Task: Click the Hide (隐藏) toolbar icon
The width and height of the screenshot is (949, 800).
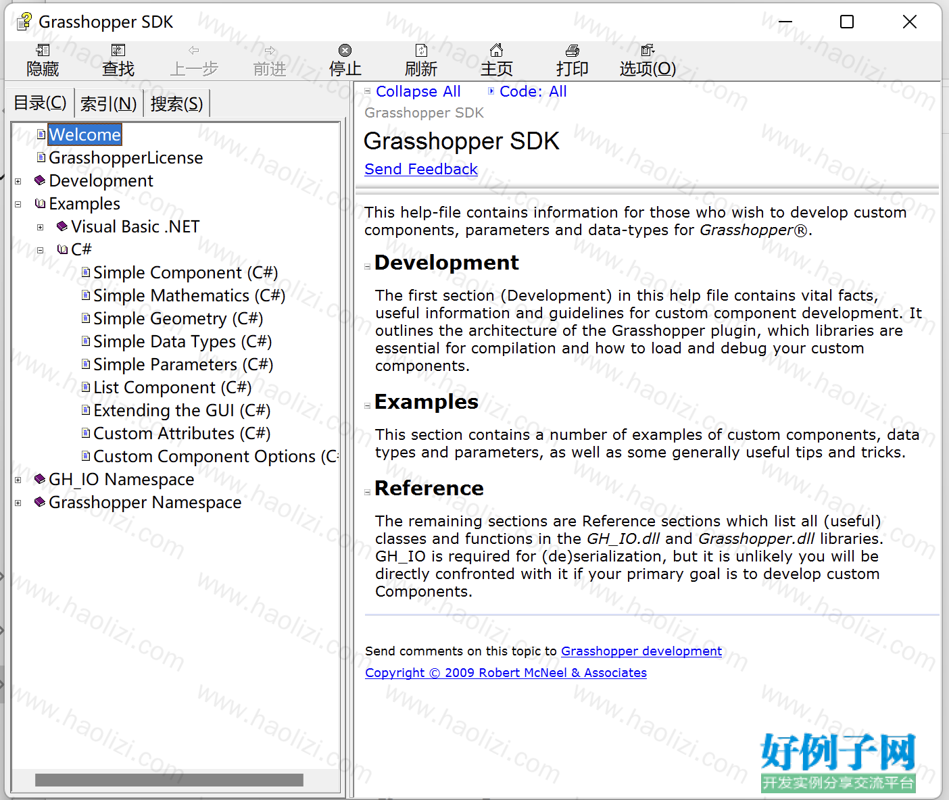Action: click(x=43, y=51)
